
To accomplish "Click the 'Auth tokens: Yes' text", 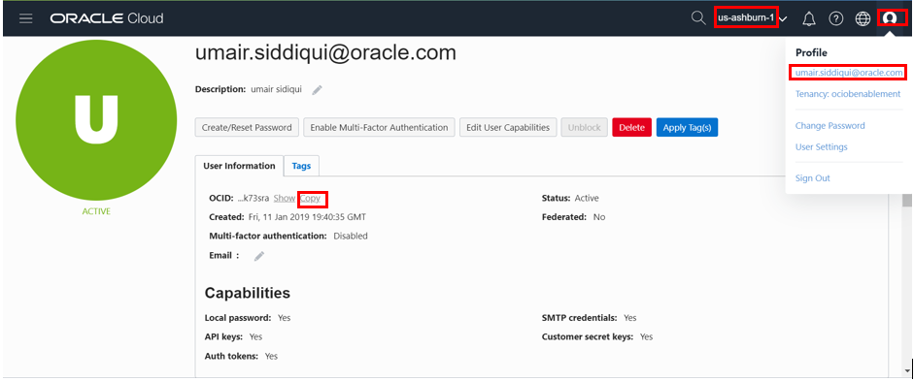I will [x=241, y=356].
